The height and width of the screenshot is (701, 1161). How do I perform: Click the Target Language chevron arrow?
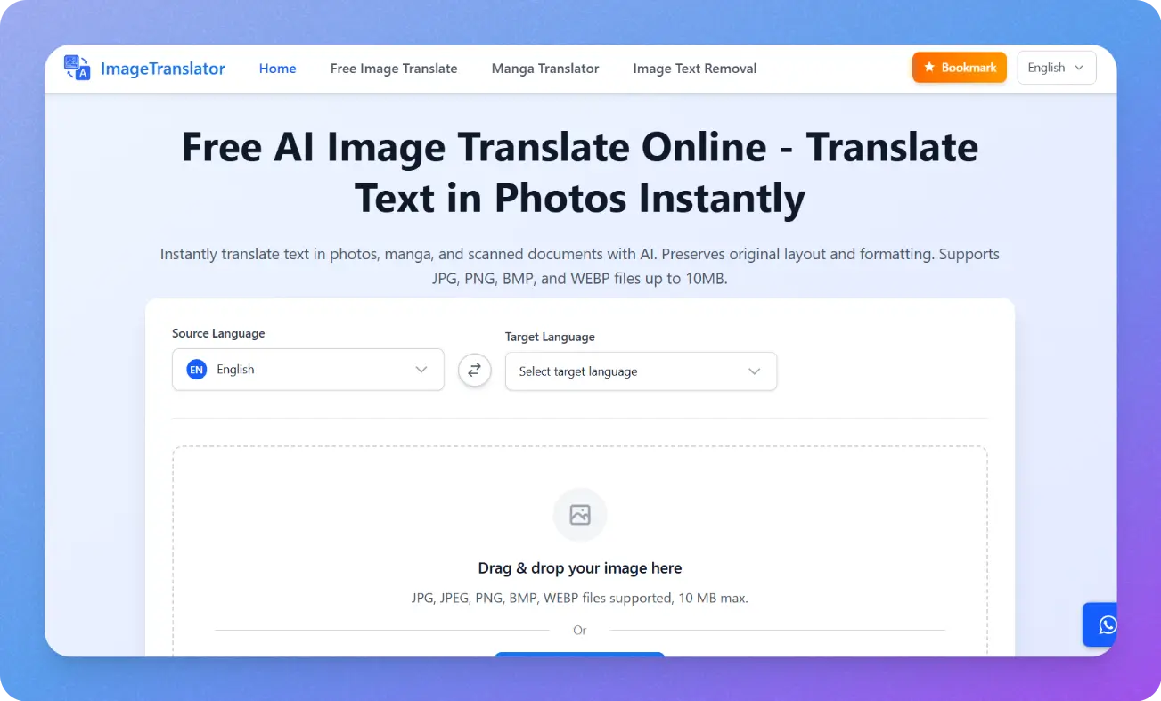755,371
